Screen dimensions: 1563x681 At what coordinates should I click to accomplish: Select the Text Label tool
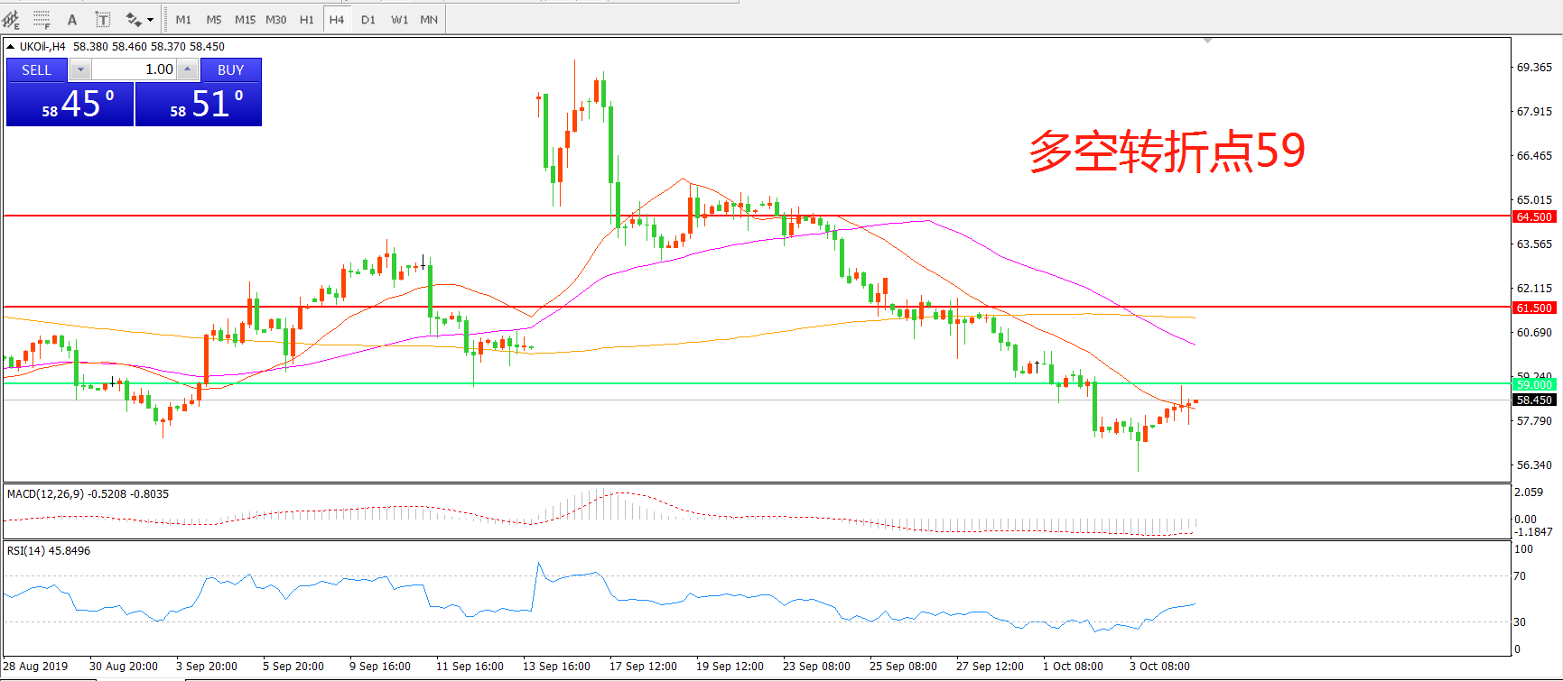tap(103, 19)
